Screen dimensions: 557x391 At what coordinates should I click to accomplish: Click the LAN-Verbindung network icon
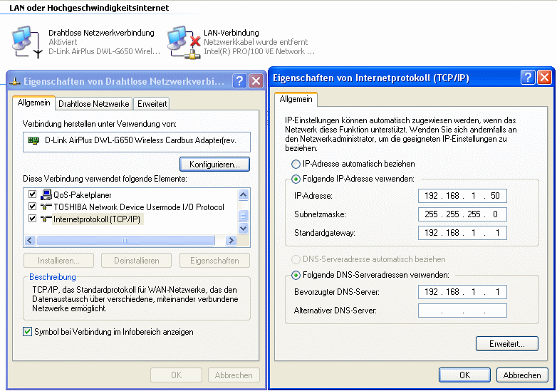(181, 42)
